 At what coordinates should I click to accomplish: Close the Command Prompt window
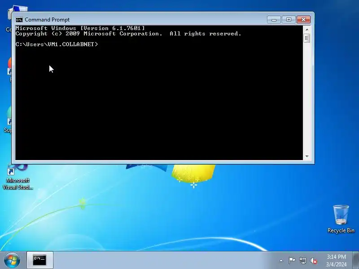(303, 20)
